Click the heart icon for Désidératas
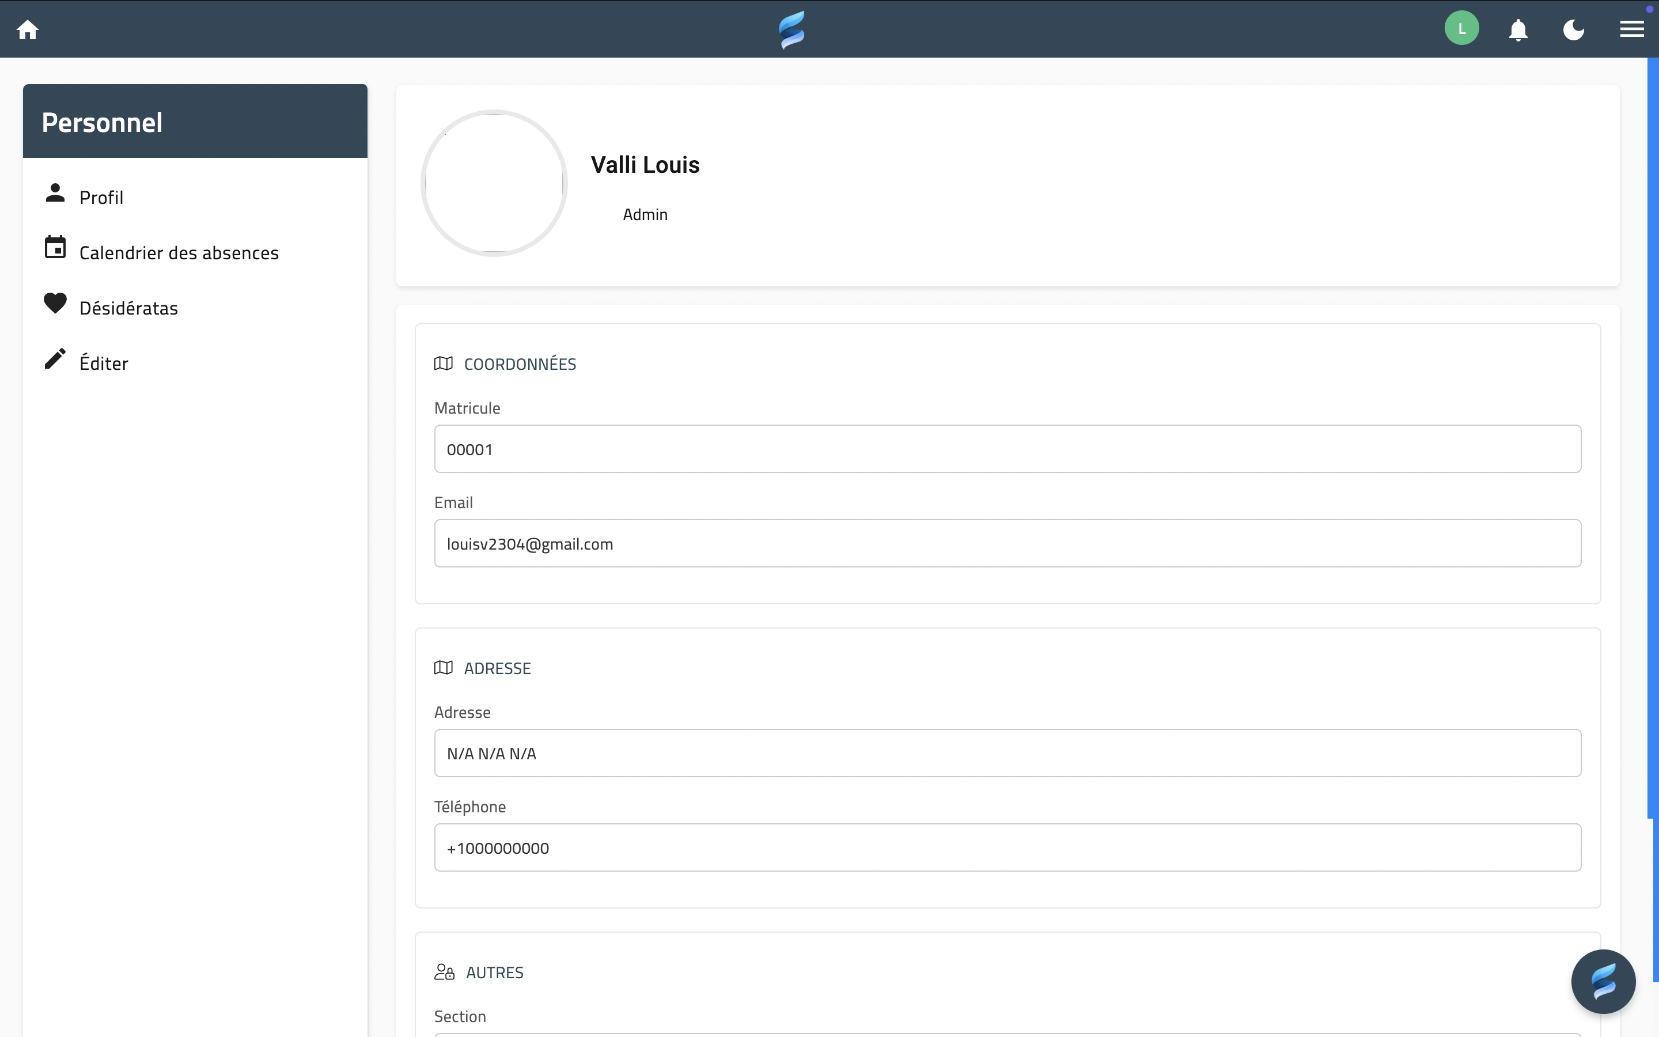Screen dimensions: 1659x1037 pos(55,303)
